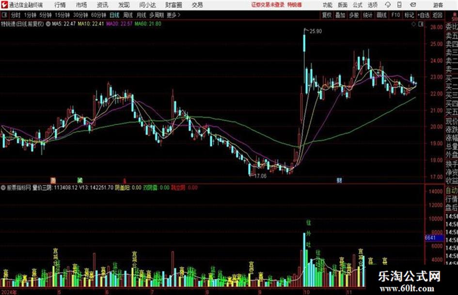
Task: Click 证券交易未登录 login link
Action: [x=268, y=5]
